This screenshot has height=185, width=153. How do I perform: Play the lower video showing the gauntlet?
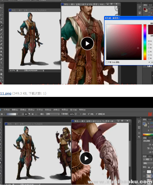click(x=86, y=158)
